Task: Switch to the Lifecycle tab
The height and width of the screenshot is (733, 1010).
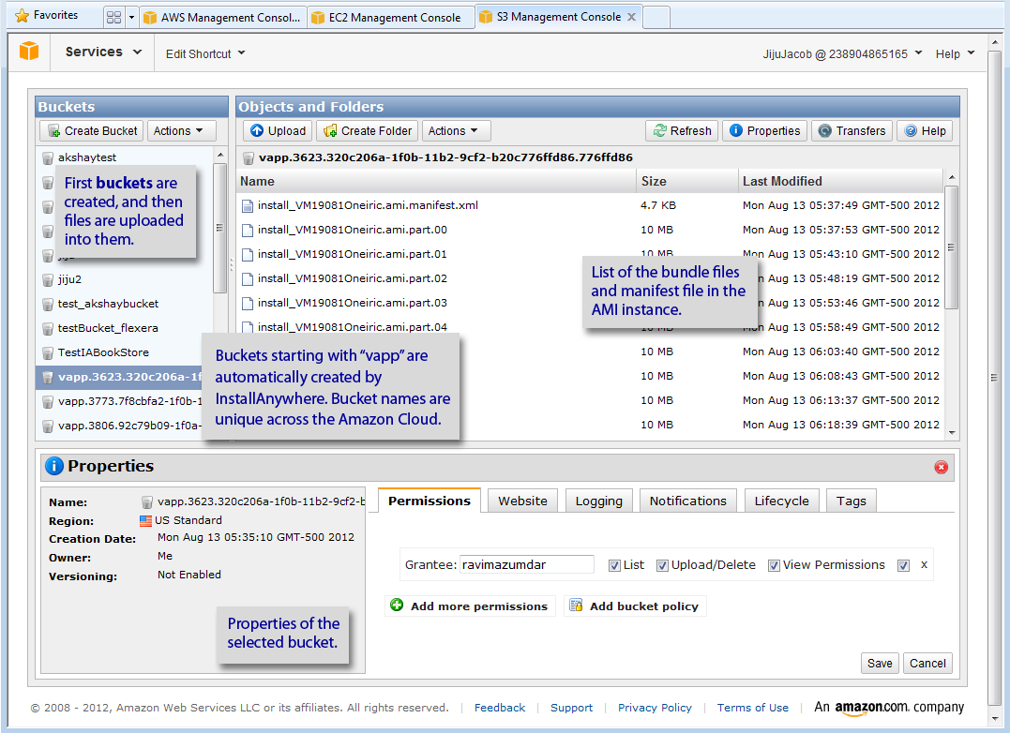Action: tap(781, 501)
